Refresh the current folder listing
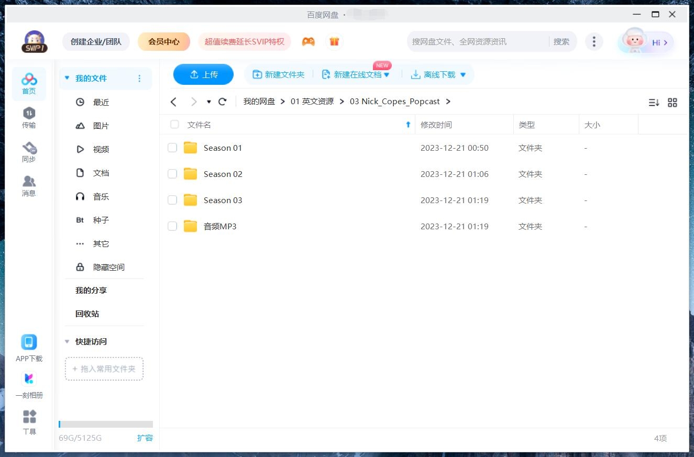Image resolution: width=694 pixels, height=457 pixels. coord(223,102)
